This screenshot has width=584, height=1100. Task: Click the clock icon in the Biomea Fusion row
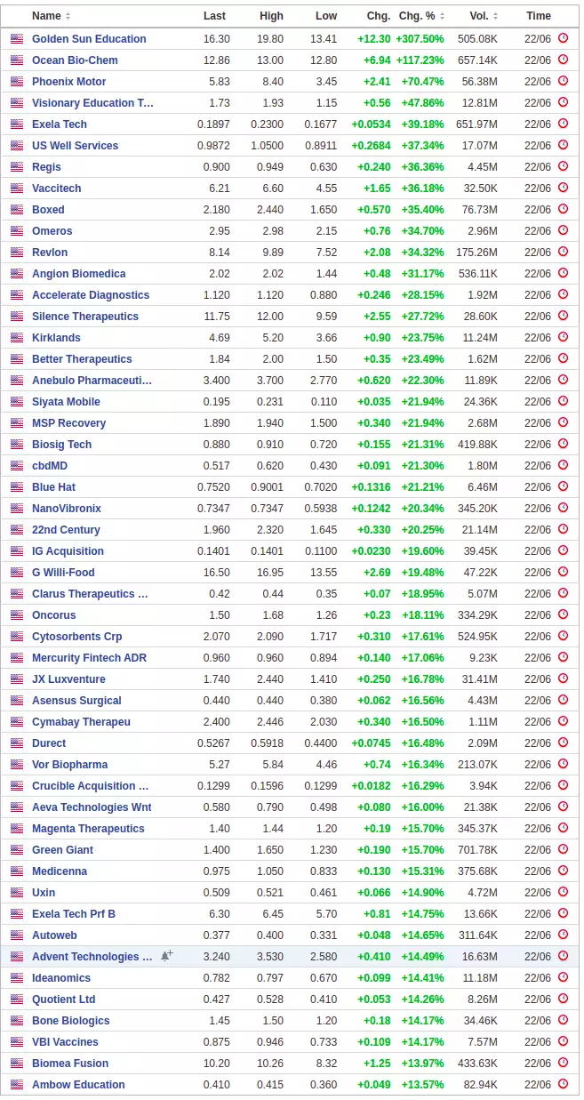click(563, 1063)
